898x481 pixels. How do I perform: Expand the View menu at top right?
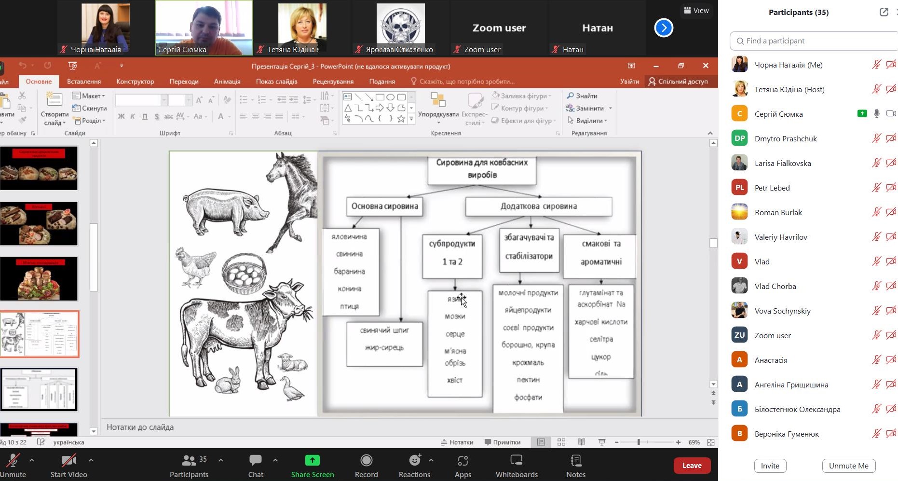pos(696,11)
